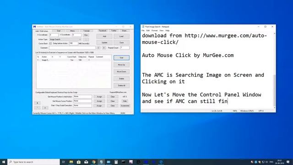The image size is (293, 165).
Task: Click the ENG language indicator
Action: pos(271,162)
